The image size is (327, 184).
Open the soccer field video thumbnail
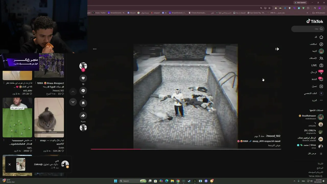coord(17,118)
